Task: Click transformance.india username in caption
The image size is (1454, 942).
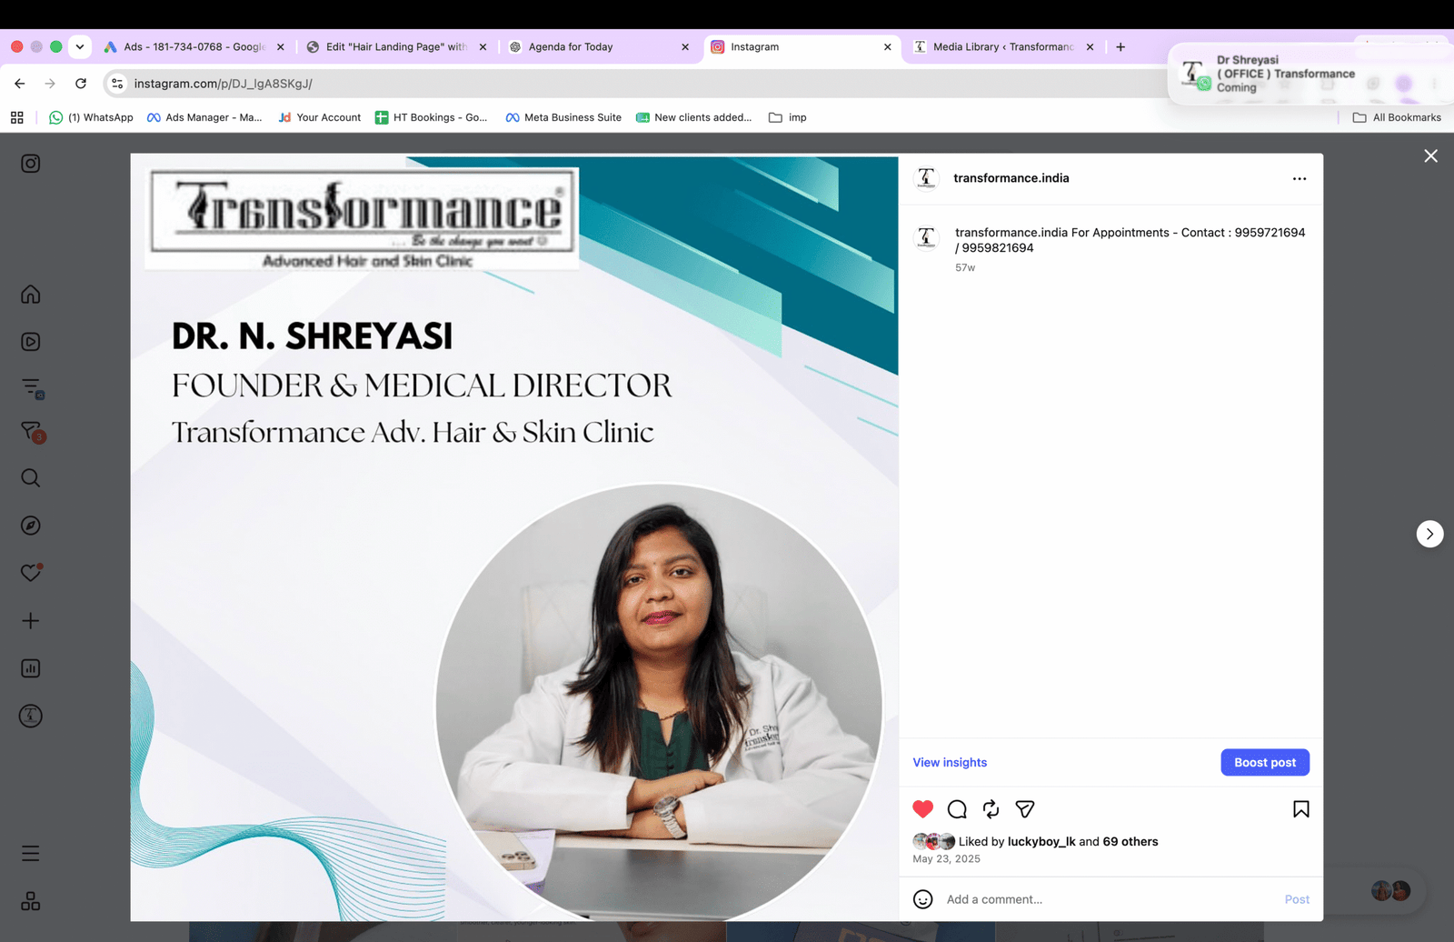Action: [x=1011, y=233]
